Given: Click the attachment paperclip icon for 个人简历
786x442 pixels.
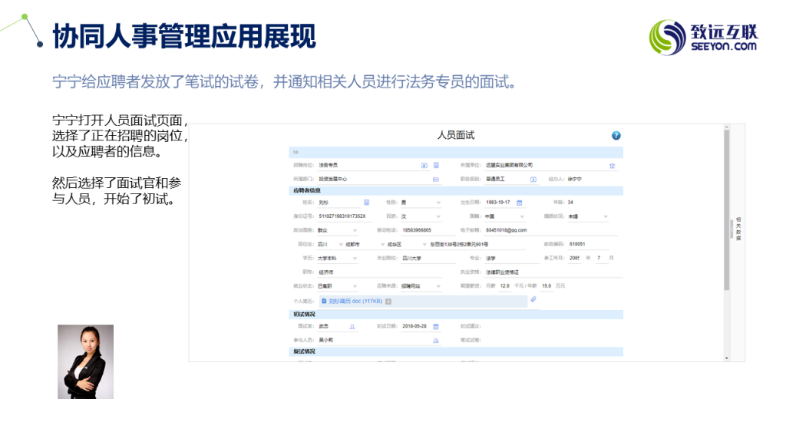Looking at the screenshot, I should pos(533,300).
